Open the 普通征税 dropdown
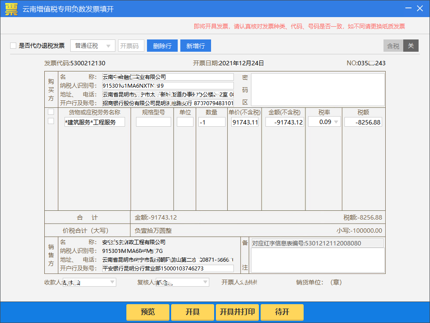Screen dimensions: 430x323 (x=93, y=46)
